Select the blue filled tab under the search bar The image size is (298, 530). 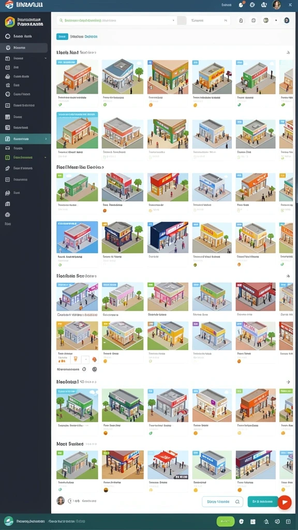pos(62,37)
